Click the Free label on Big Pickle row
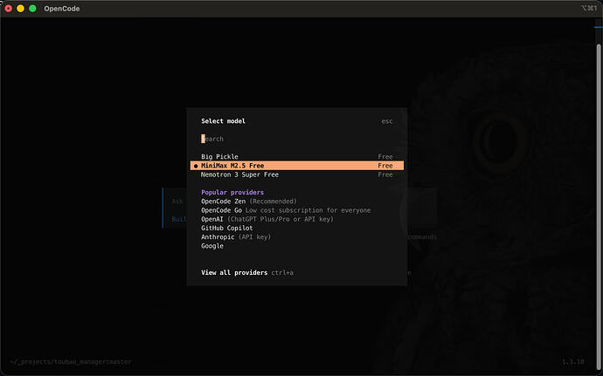This screenshot has width=603, height=376. [385, 157]
